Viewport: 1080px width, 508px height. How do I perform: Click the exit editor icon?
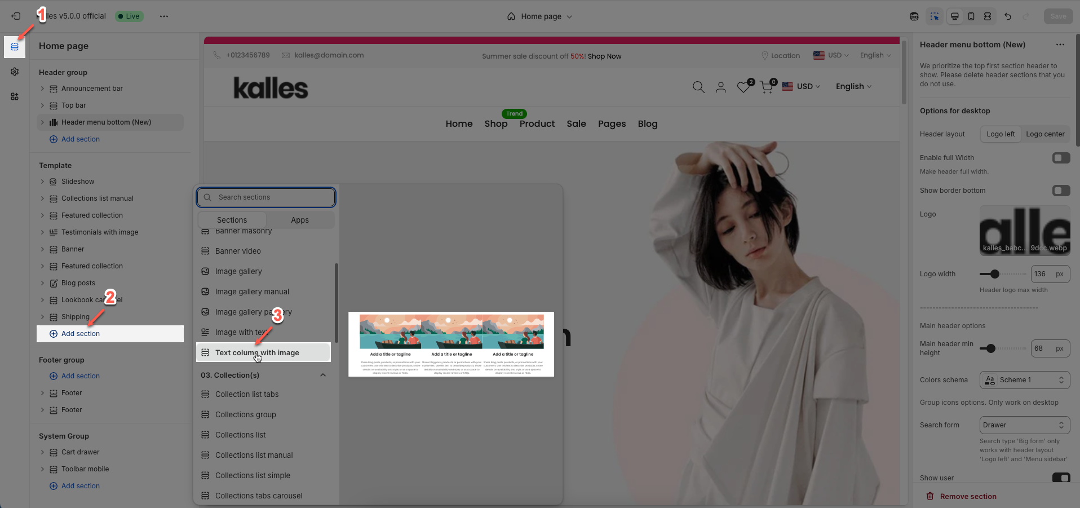[15, 16]
